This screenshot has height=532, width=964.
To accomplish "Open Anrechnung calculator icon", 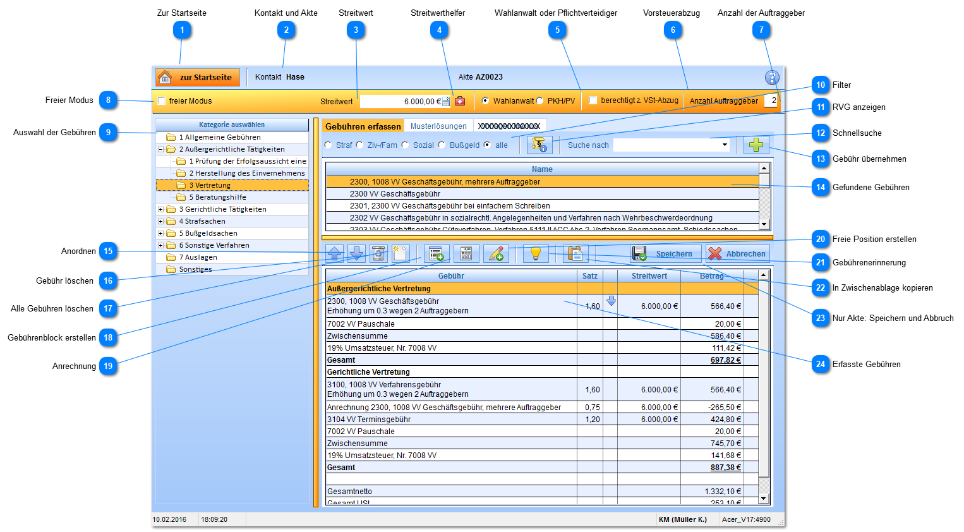I will pos(466,253).
